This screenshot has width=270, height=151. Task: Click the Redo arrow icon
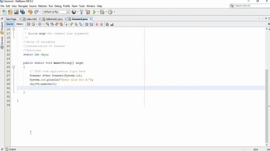click(x=36, y=12)
